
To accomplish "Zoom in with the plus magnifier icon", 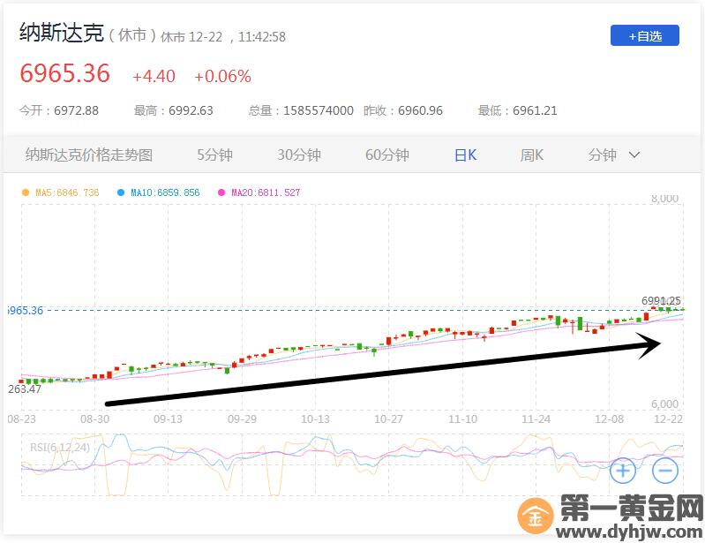I will click(x=623, y=471).
